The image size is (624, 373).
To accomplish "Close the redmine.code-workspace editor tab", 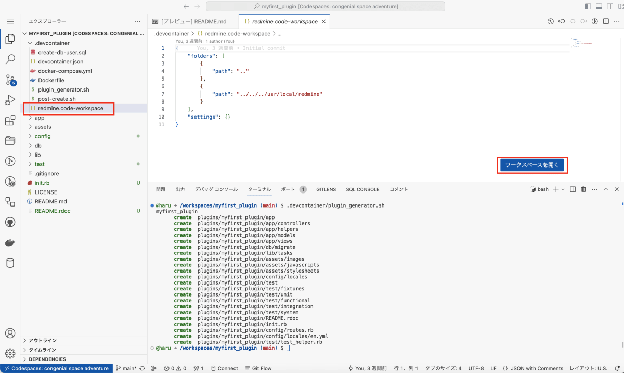I will 324,22.
